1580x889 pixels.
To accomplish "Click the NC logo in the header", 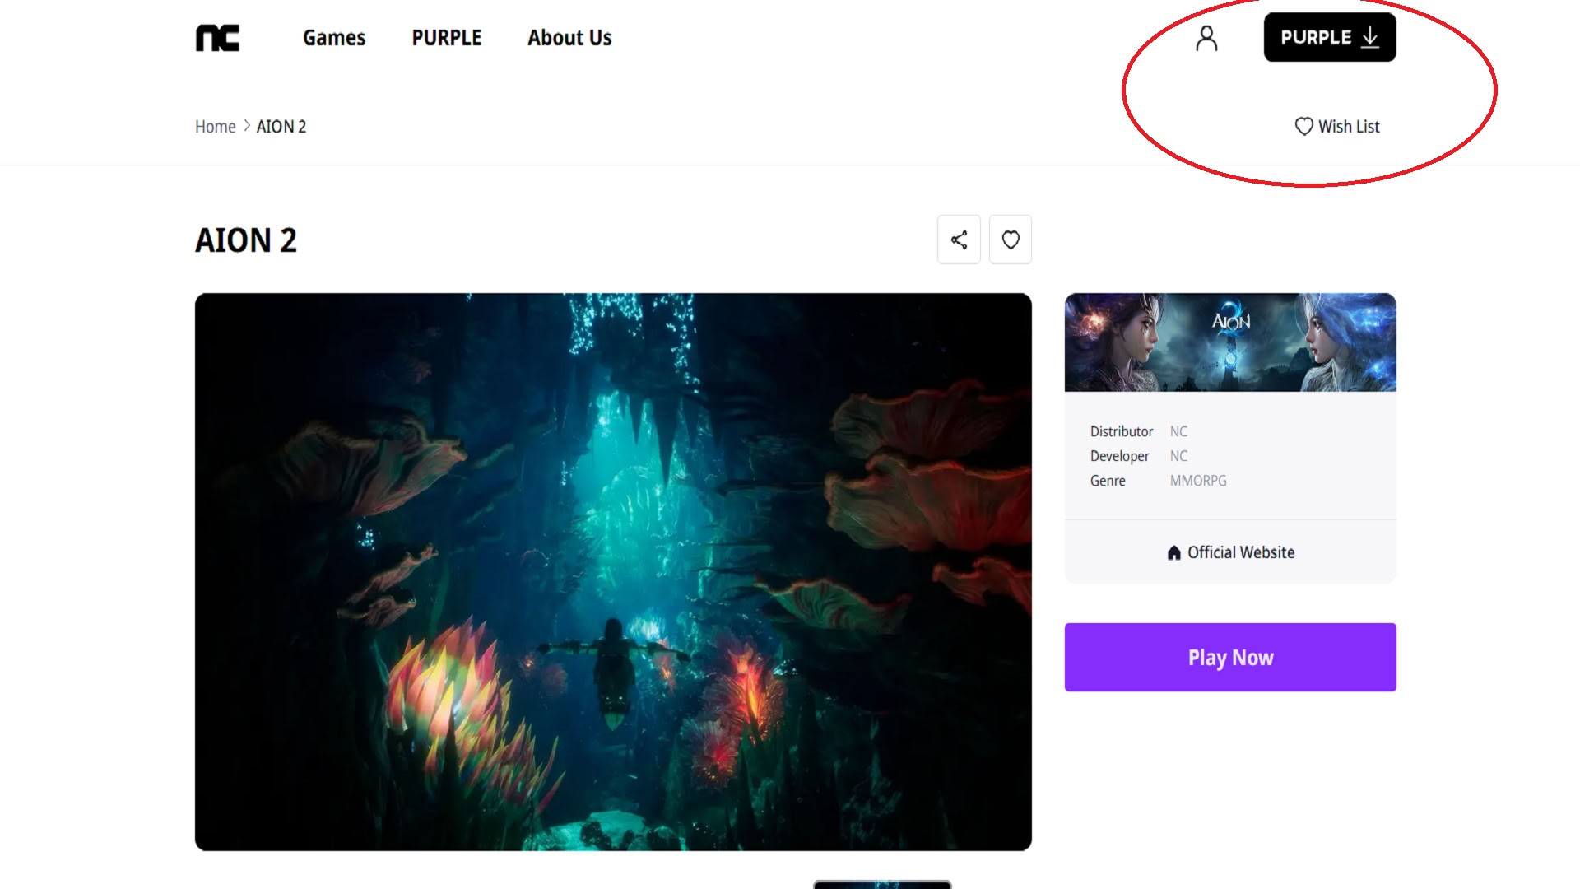I will tap(217, 38).
